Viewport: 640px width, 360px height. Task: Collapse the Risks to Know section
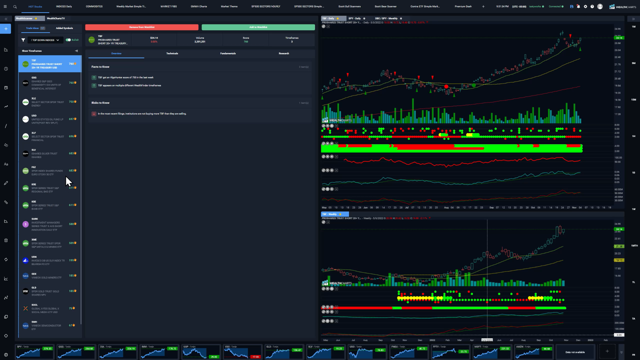coord(200,103)
